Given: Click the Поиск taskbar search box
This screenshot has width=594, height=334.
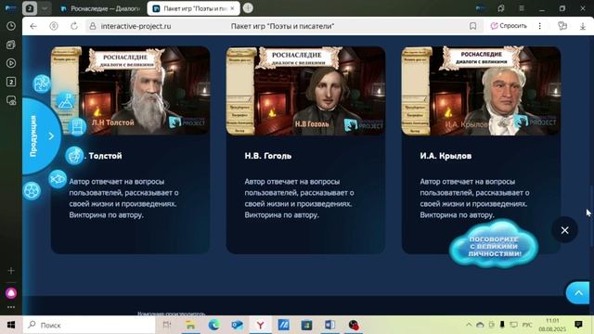Looking at the screenshot, I should 89,325.
